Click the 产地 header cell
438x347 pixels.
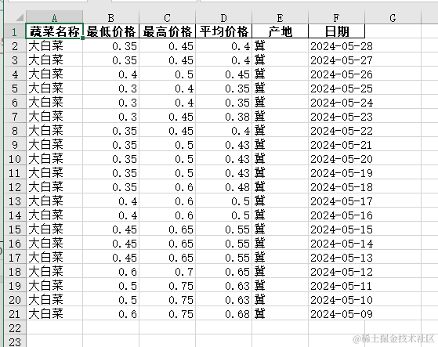281,31
